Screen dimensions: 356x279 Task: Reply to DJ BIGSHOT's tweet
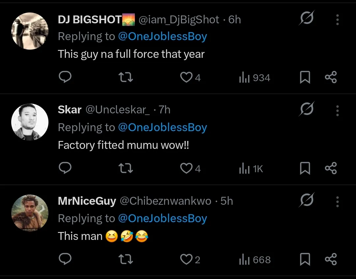(65, 77)
